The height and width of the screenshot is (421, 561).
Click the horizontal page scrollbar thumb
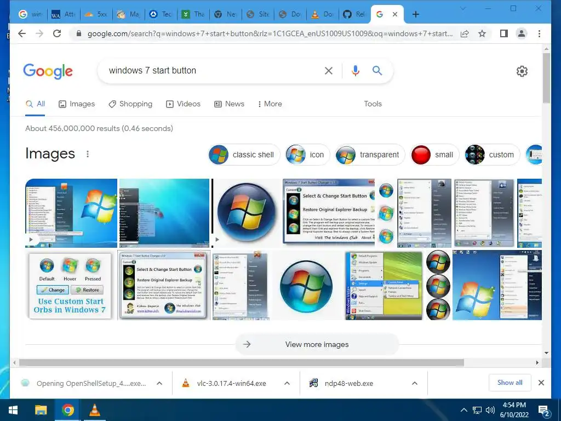(x=242, y=363)
